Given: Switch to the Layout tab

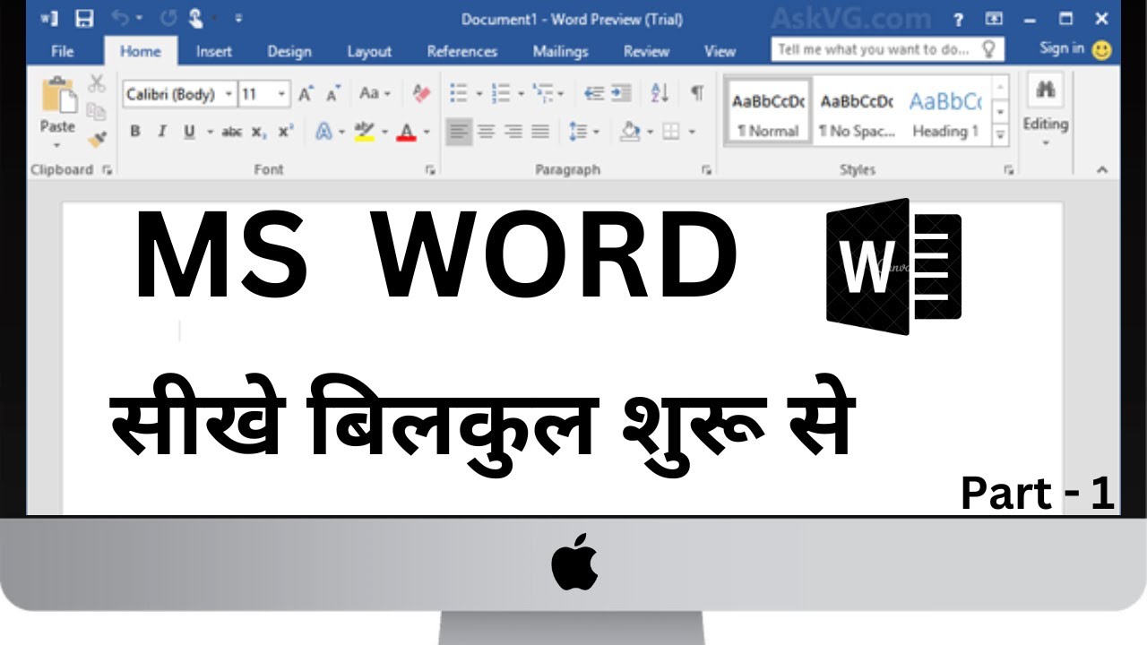Looking at the screenshot, I should coord(369,51).
